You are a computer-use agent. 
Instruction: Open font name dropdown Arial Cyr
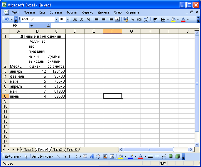point(56,19)
